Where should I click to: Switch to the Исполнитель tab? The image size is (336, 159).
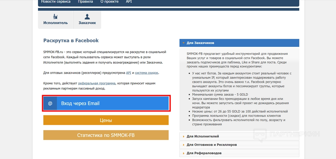pyautogui.click(x=56, y=20)
